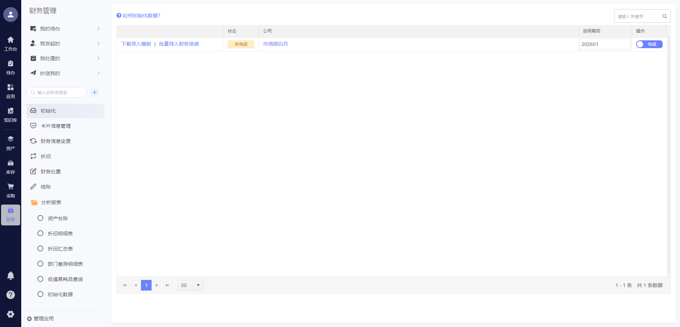Click the plus icon beside name search
The width and height of the screenshot is (680, 327).
tap(95, 92)
